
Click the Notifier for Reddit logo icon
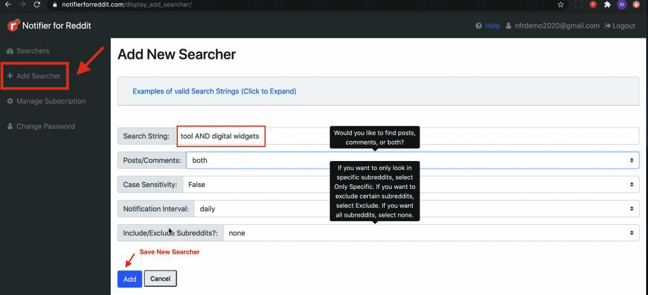tap(14, 25)
